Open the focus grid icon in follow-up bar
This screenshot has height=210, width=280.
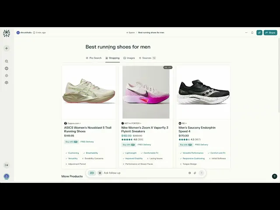pyautogui.click(x=100, y=173)
